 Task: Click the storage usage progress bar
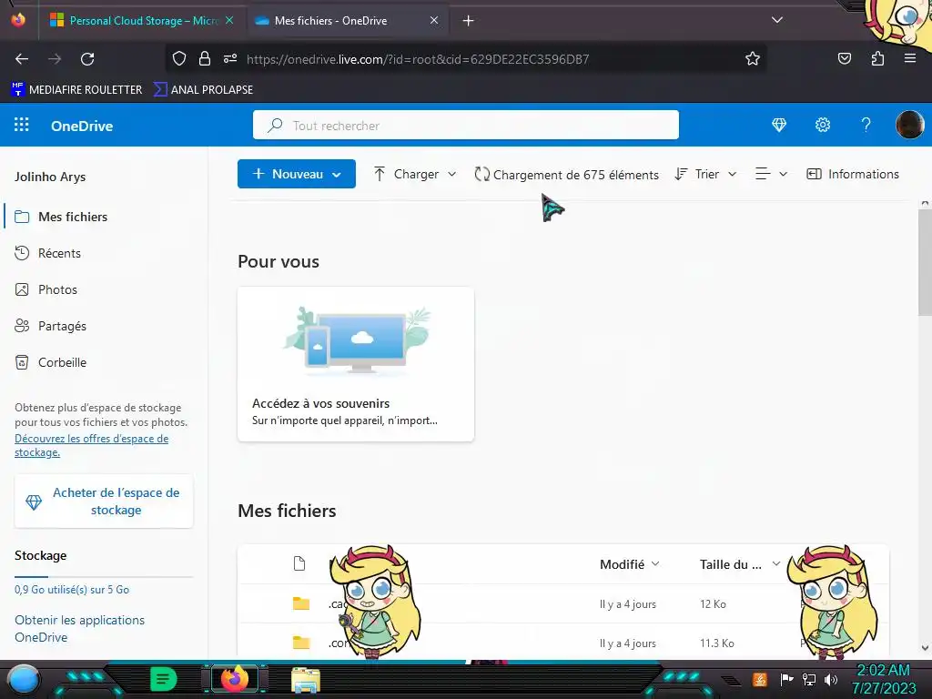(104, 576)
